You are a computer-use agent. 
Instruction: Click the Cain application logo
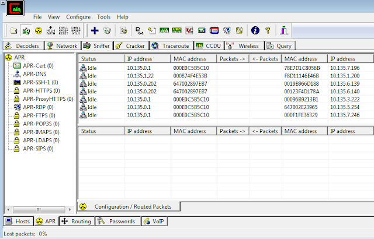(x=15, y=8)
